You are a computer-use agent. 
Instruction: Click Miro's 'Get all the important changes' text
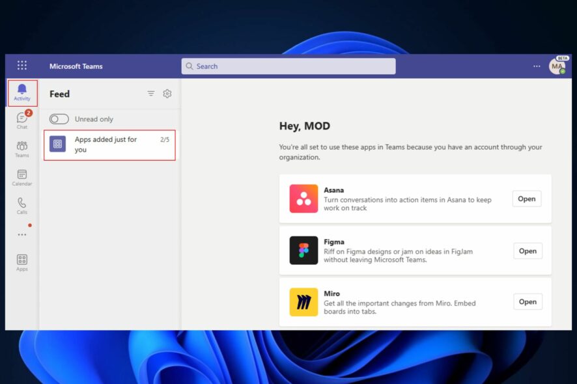point(400,307)
